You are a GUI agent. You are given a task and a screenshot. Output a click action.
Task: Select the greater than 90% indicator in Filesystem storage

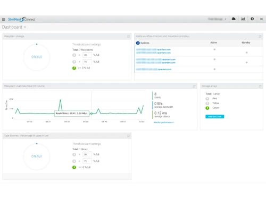coord(74,55)
